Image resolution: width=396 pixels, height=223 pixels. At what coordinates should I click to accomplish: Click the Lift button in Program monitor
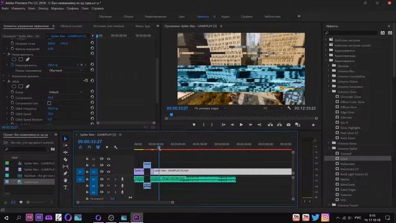coord(270,125)
